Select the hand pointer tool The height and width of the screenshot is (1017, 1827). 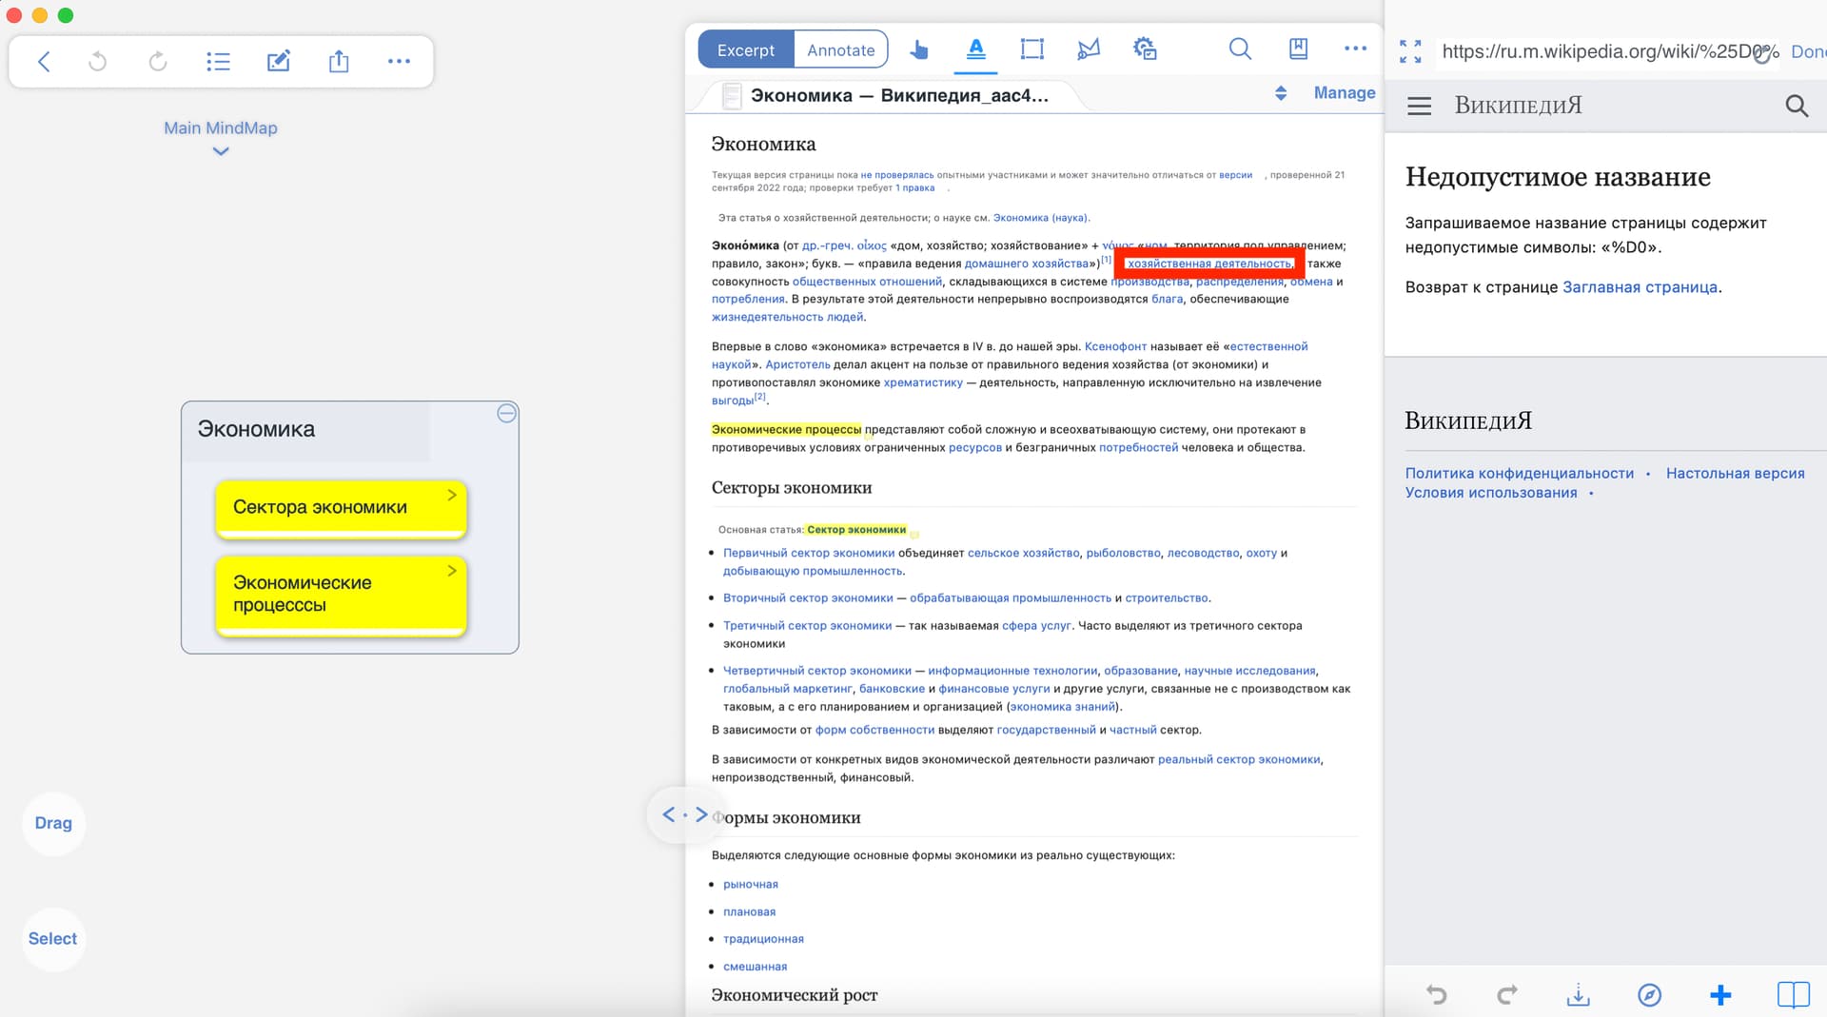[x=918, y=49]
